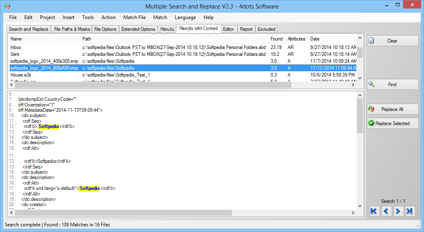Open the Match menu

[160, 17]
